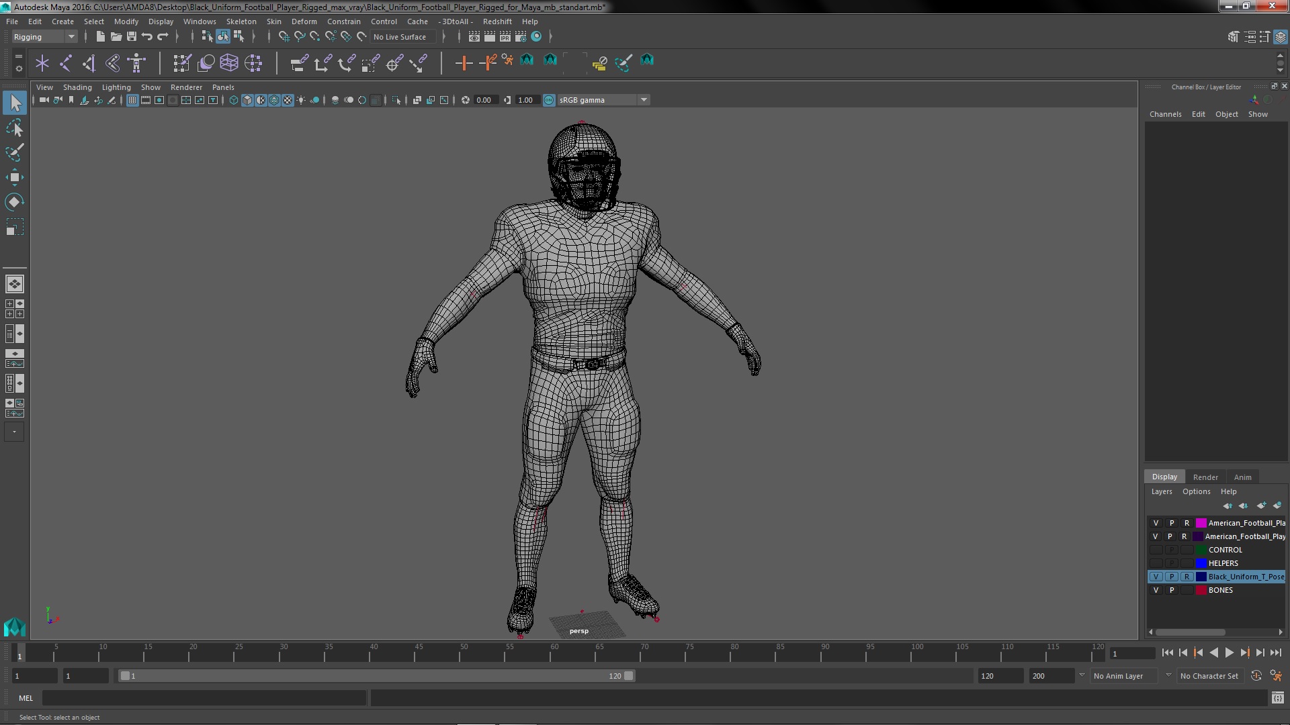The height and width of the screenshot is (725, 1290).
Task: Redo the last action
Action: pos(163,36)
